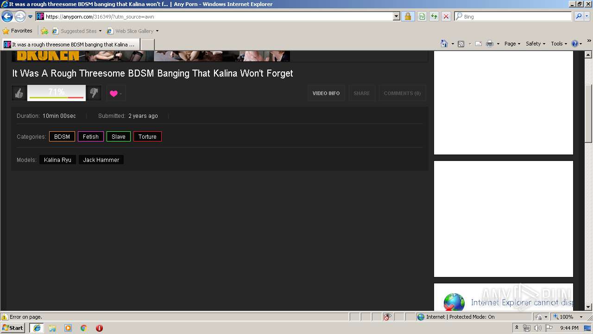Click the thumbs down dislike icon
Viewport: 593px width, 334px height.
[94, 93]
